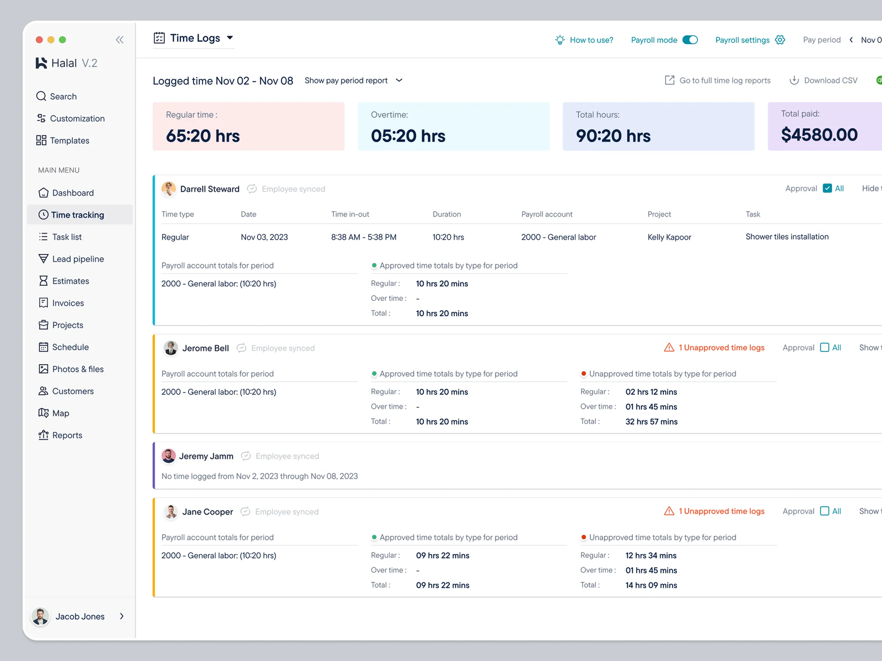
Task: Select Invoices in the sidebar menu
Action: coord(68,303)
